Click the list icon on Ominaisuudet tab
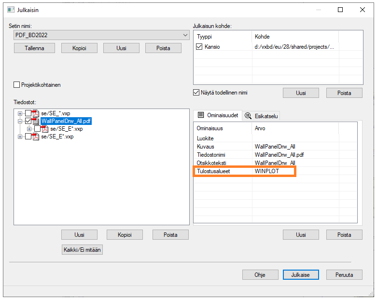 click(x=201, y=116)
